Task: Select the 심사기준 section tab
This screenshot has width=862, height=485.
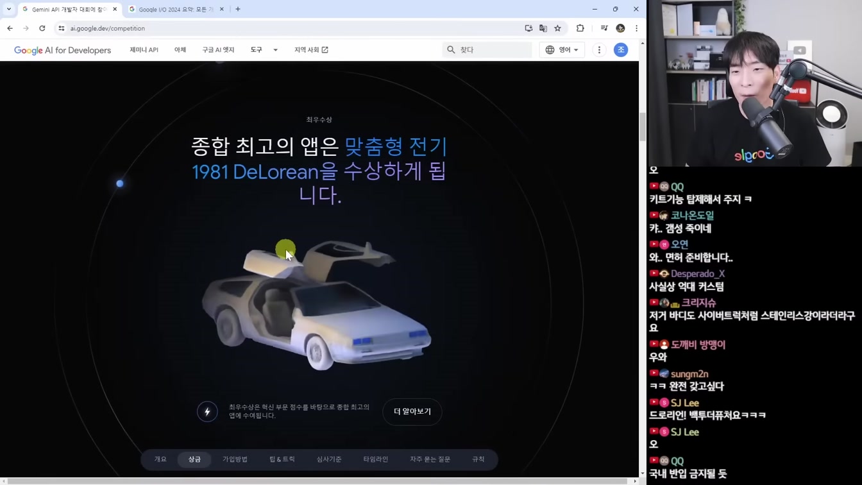Action: click(x=329, y=459)
